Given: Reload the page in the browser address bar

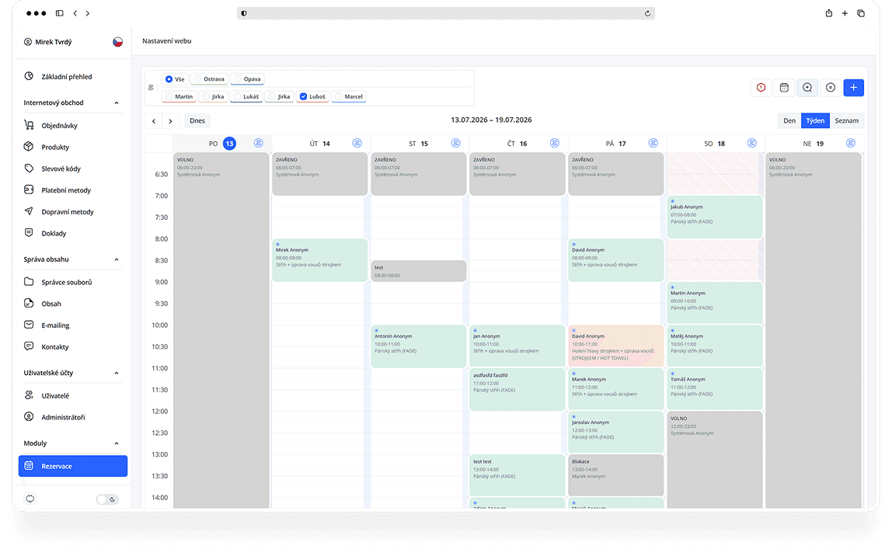Looking at the screenshot, I should click(x=647, y=13).
